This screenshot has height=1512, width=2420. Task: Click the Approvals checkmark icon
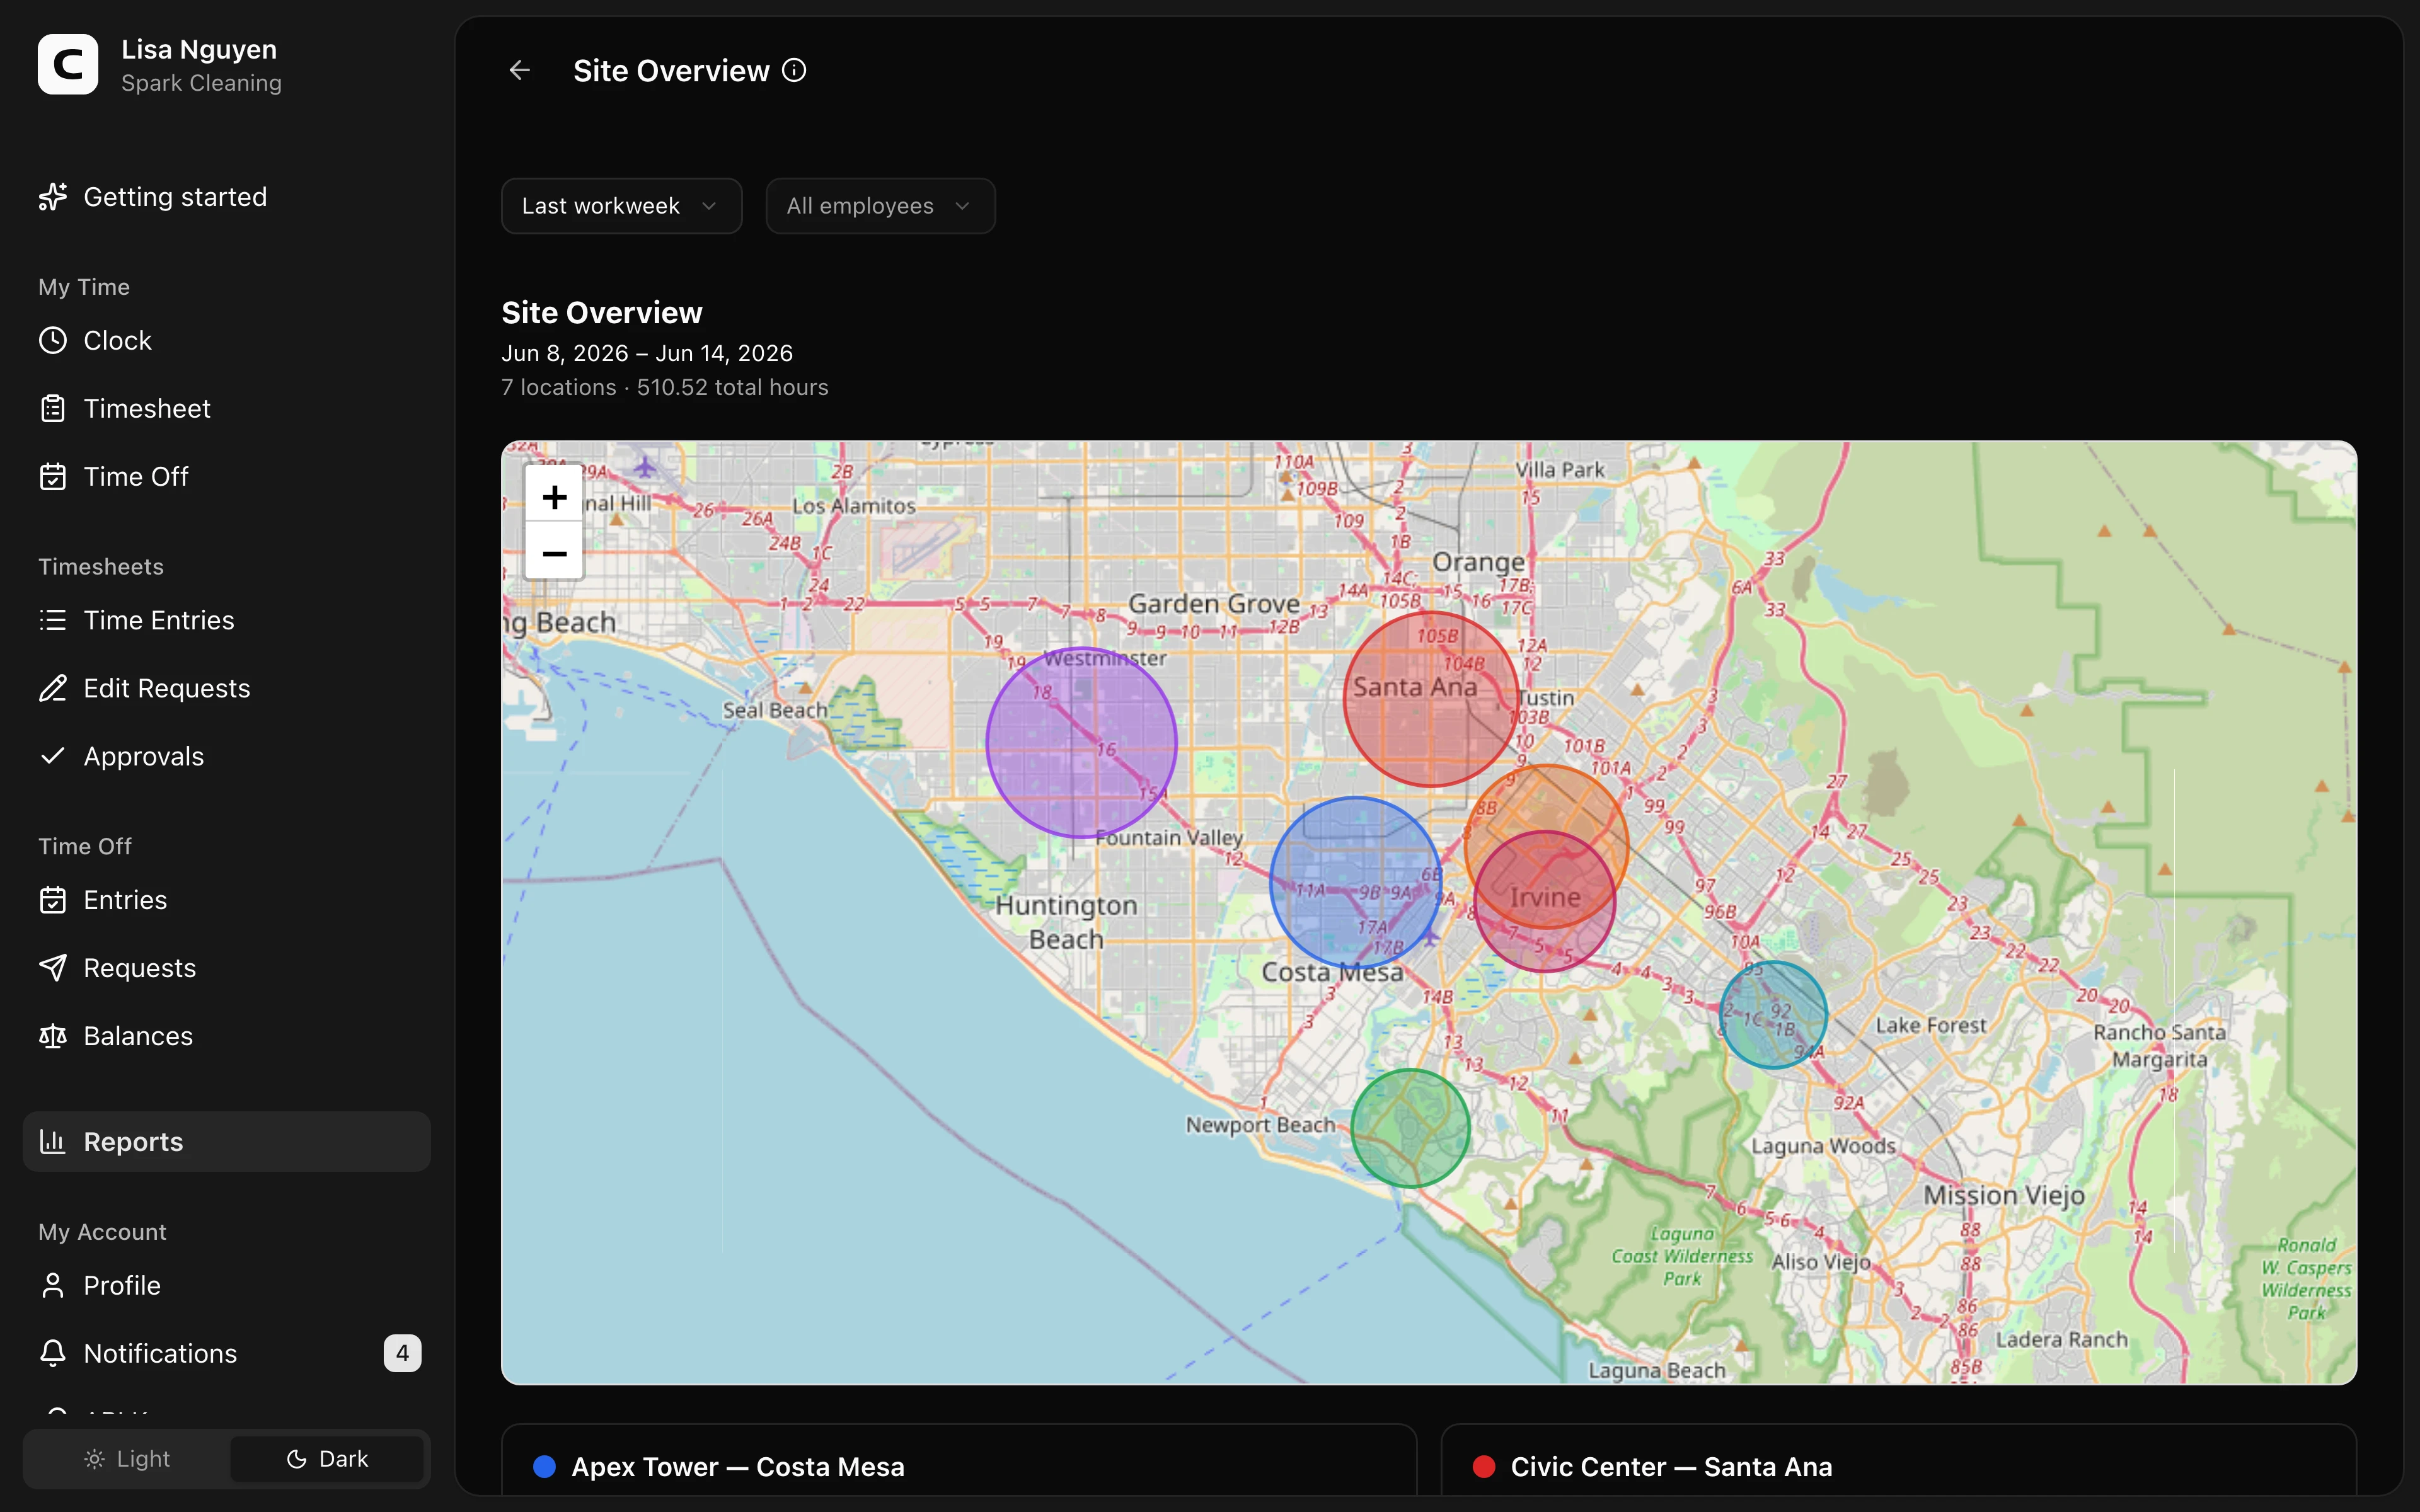pos(53,756)
